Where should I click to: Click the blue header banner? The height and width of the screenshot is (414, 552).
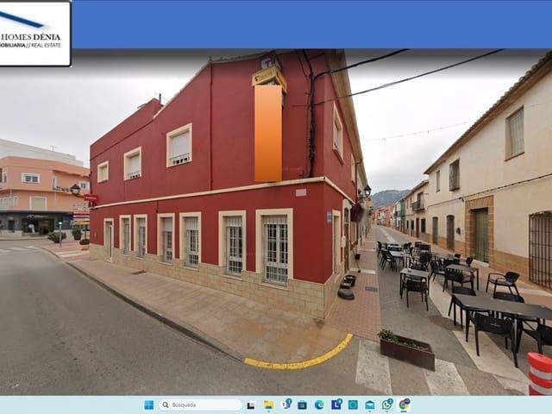310,24
